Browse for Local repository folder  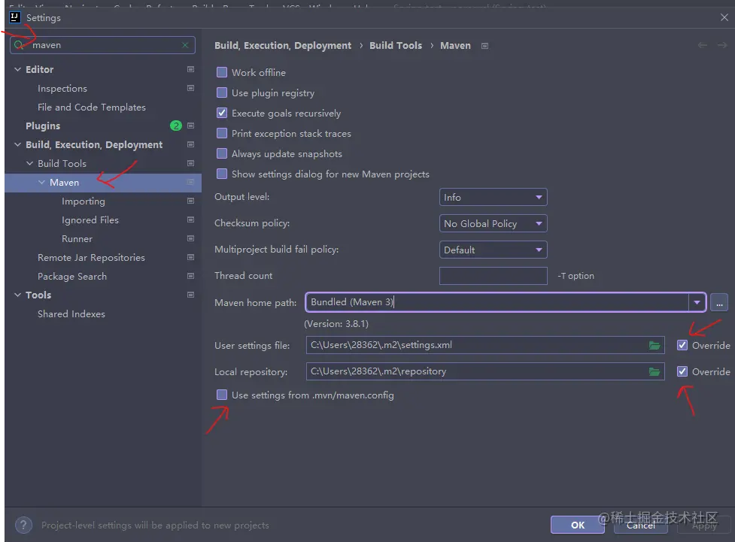tap(655, 371)
